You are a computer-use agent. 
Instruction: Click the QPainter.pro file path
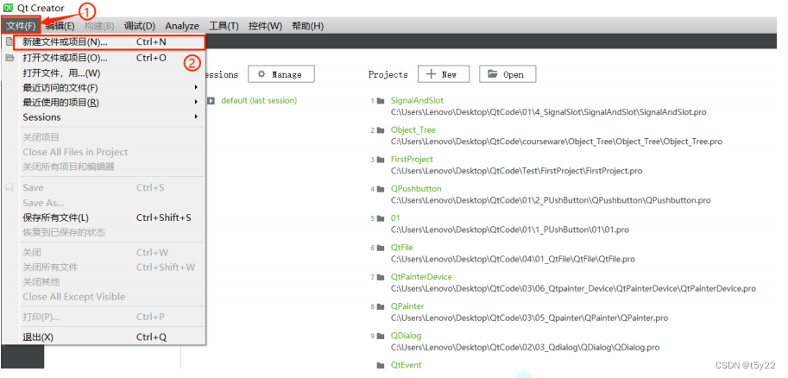click(x=530, y=318)
